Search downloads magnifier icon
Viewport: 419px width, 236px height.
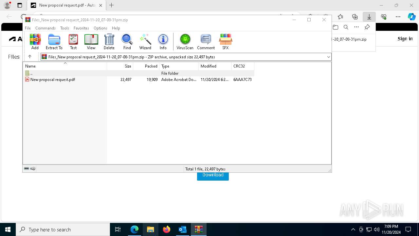(346, 27)
